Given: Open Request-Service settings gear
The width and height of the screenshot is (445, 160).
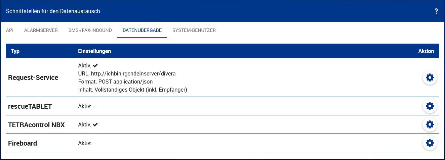Looking at the screenshot, I should tap(430, 77).
